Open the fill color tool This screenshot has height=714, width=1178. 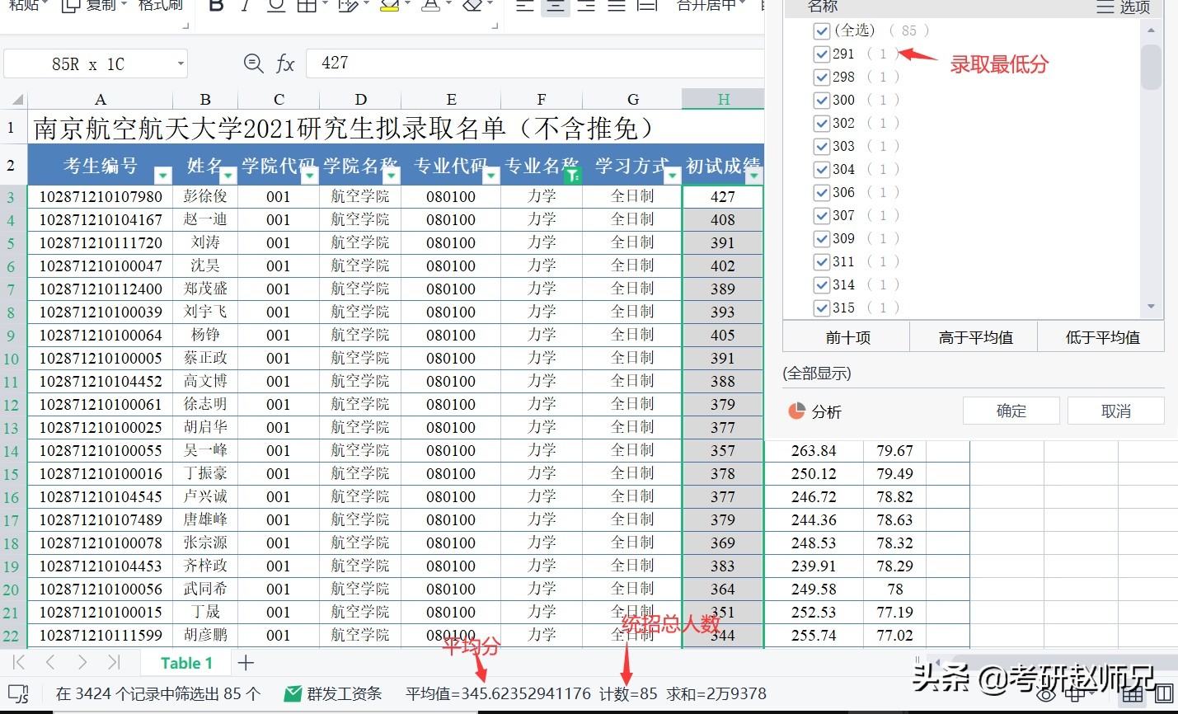point(387,6)
